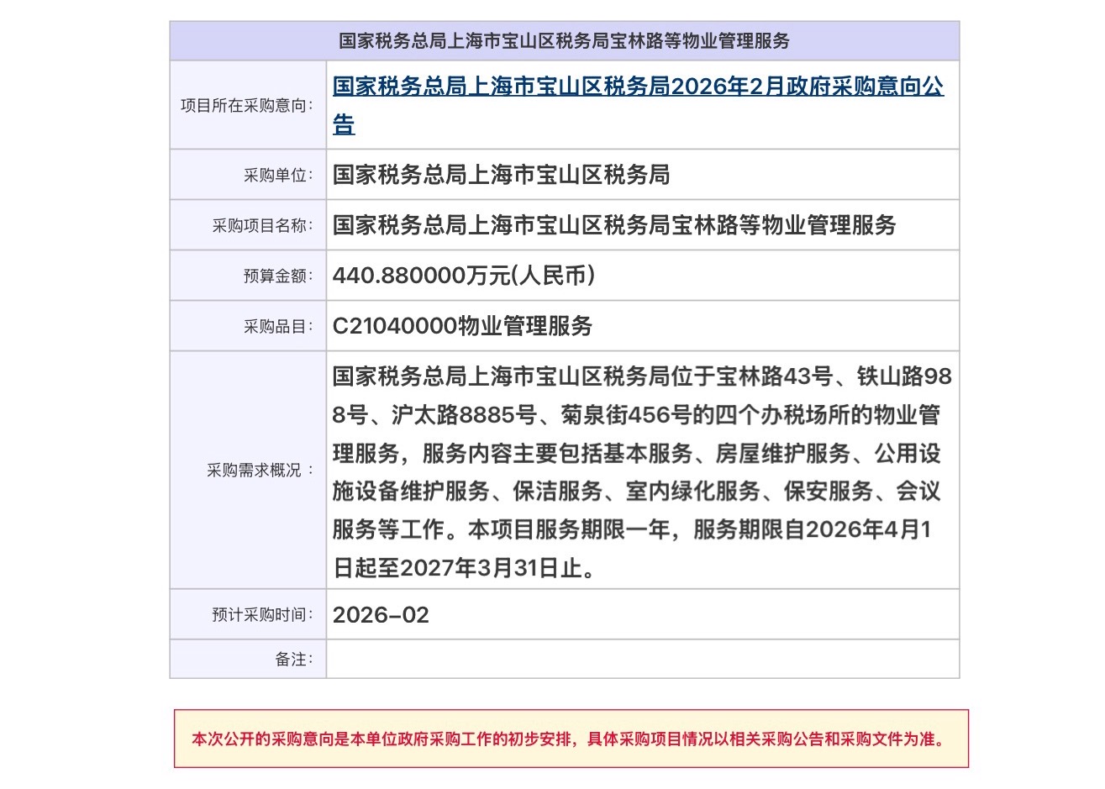Screen dimensions: 1105x789
Task: Click the 备注 label
Action: click(x=294, y=660)
